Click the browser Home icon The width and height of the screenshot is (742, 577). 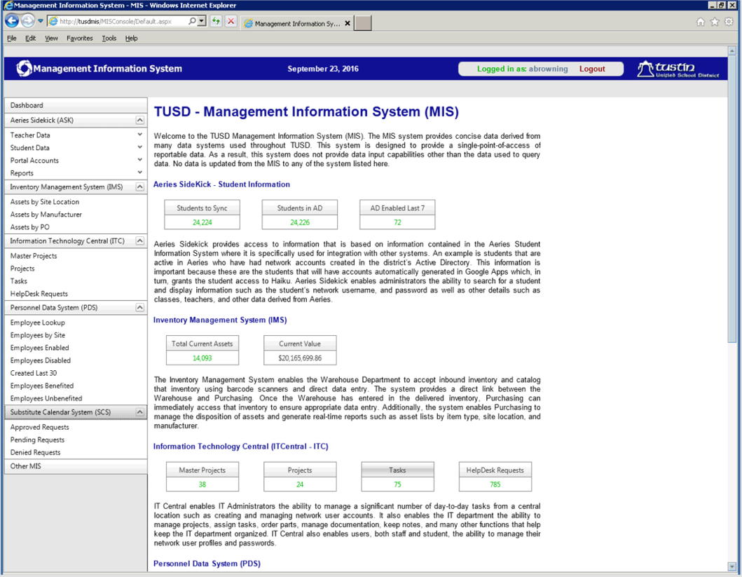point(701,22)
